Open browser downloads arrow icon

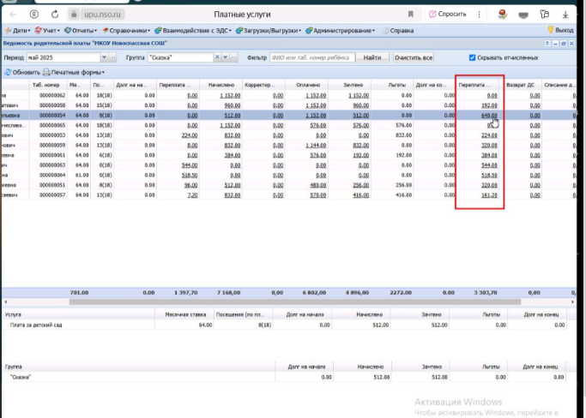[565, 15]
